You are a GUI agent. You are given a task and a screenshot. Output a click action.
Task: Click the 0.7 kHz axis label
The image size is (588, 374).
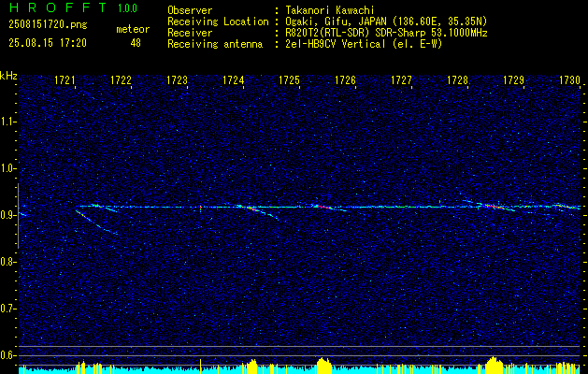click(7, 309)
